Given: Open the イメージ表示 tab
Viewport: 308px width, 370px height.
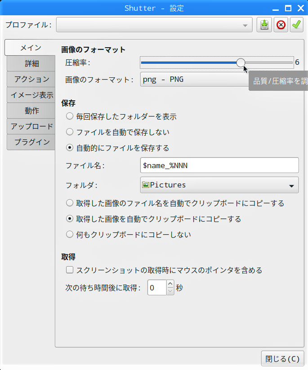Looking at the screenshot, I should click(31, 95).
